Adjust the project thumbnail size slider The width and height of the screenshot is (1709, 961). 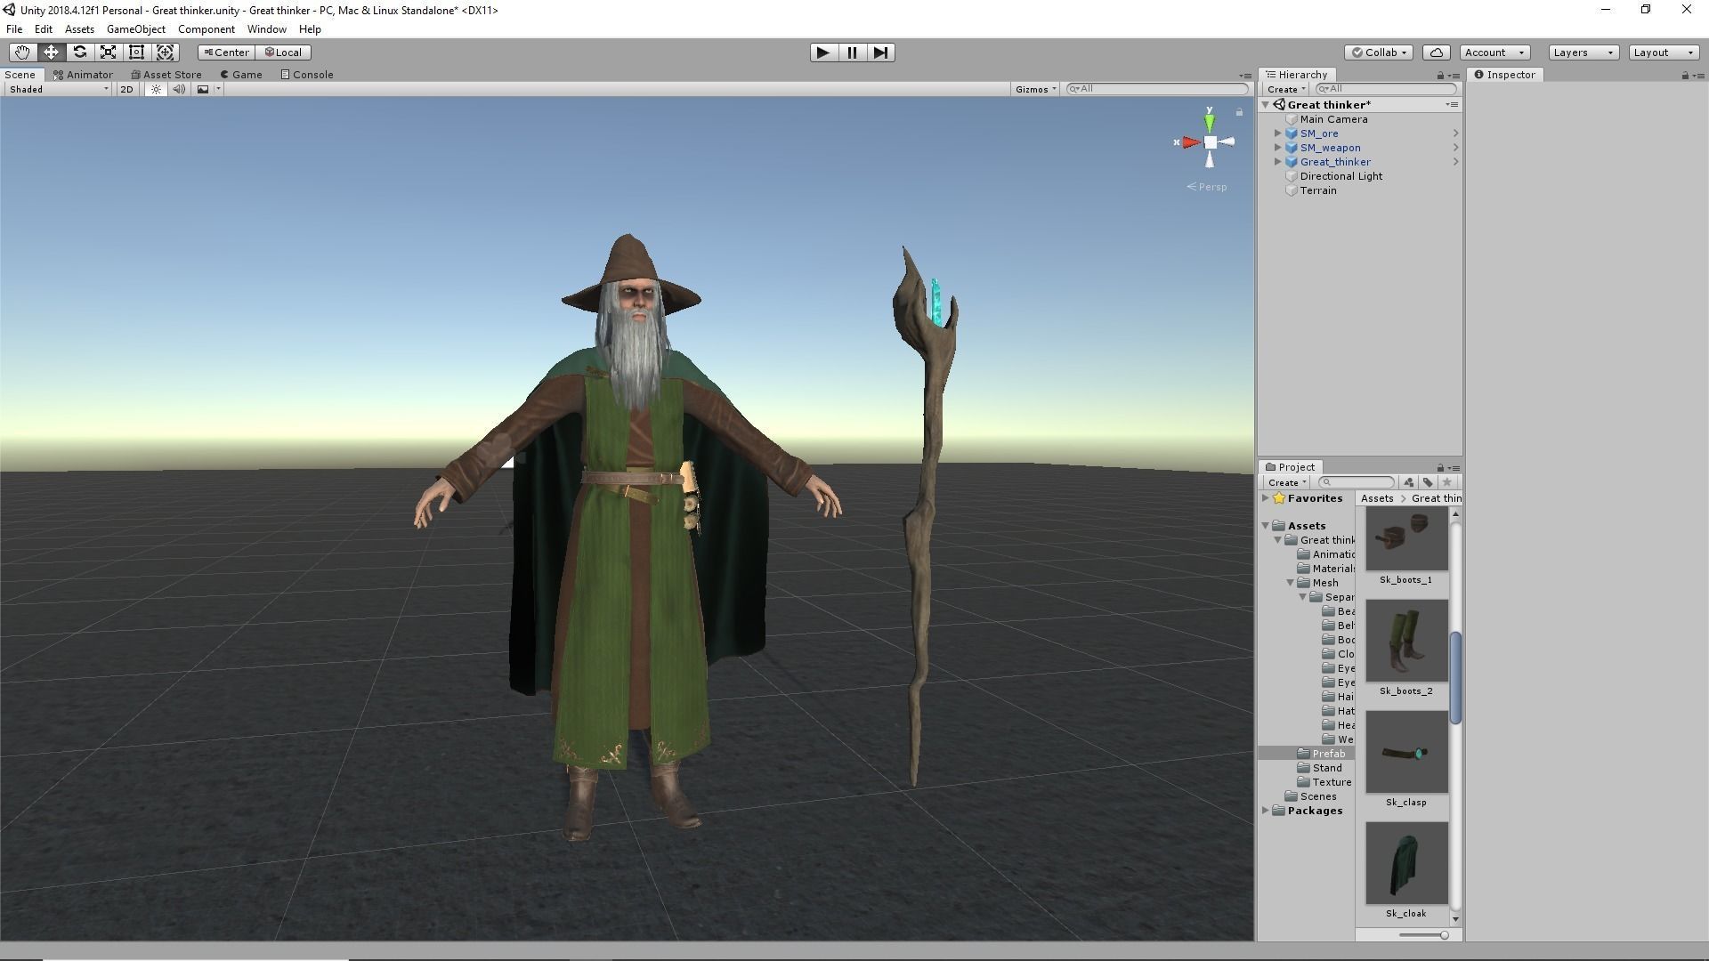click(1443, 935)
